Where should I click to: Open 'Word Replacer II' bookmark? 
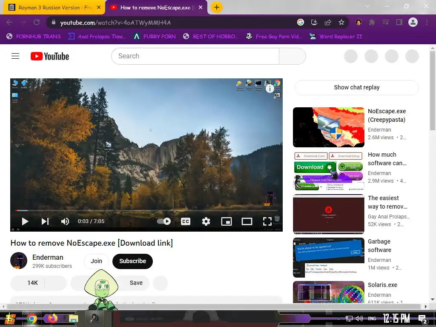pyautogui.click(x=336, y=37)
